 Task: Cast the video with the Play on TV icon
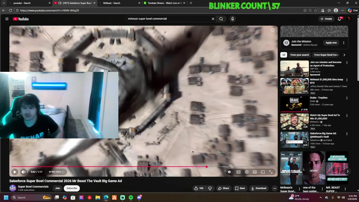click(263, 172)
